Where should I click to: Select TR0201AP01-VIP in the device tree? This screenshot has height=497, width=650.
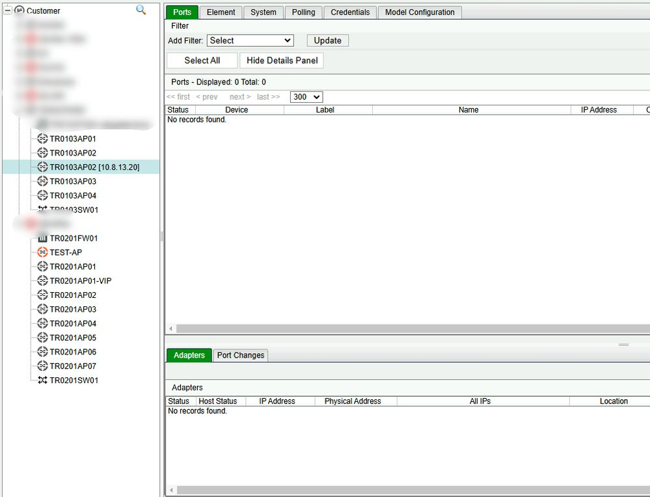click(81, 281)
